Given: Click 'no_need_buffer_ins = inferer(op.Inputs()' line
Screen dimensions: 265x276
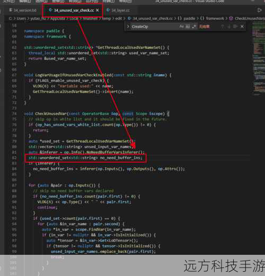Looking at the screenshot, I should click(109, 169).
